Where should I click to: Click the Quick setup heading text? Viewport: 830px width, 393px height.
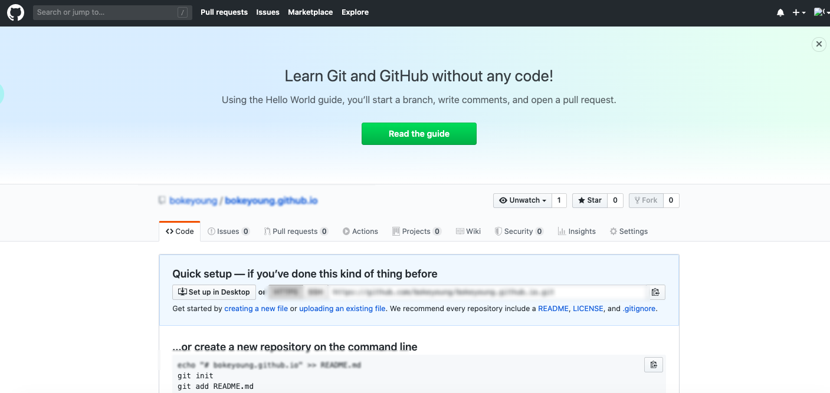[x=305, y=274]
